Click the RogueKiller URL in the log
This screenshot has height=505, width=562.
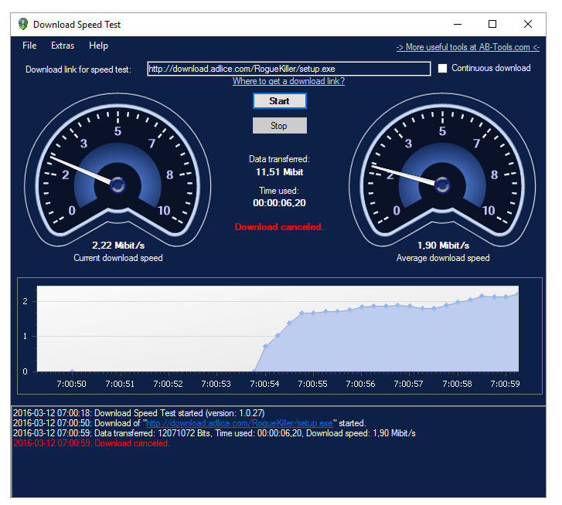click(240, 423)
